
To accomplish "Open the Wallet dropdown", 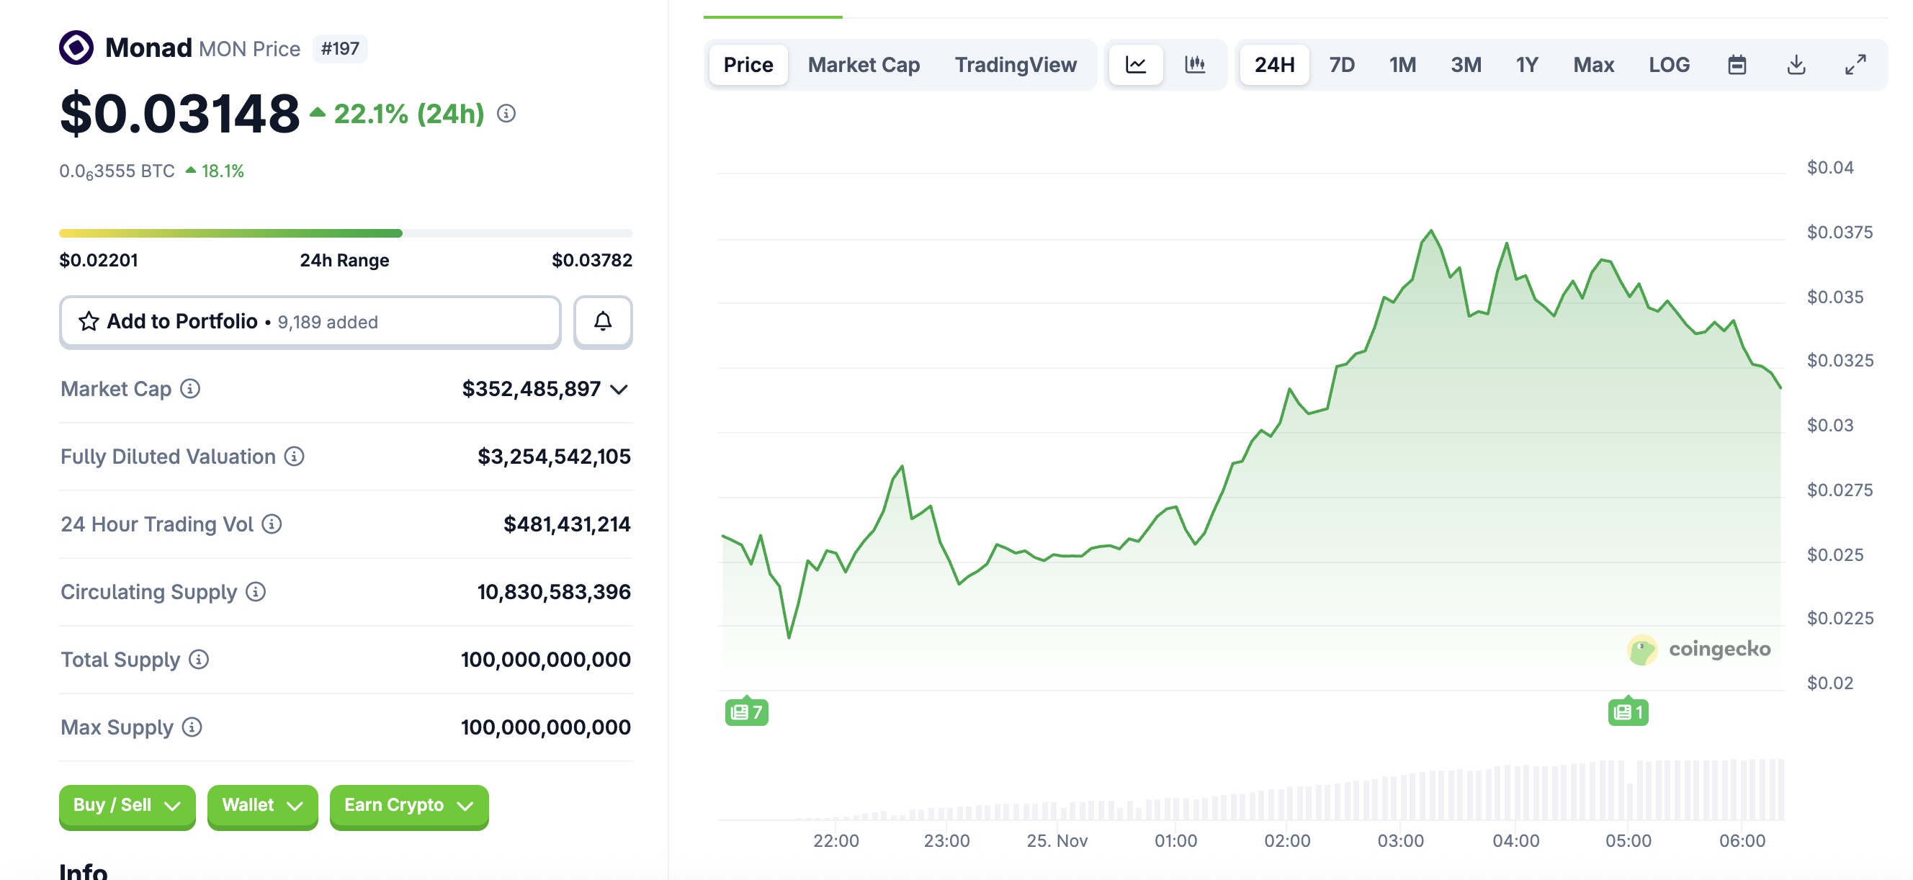I will (261, 806).
